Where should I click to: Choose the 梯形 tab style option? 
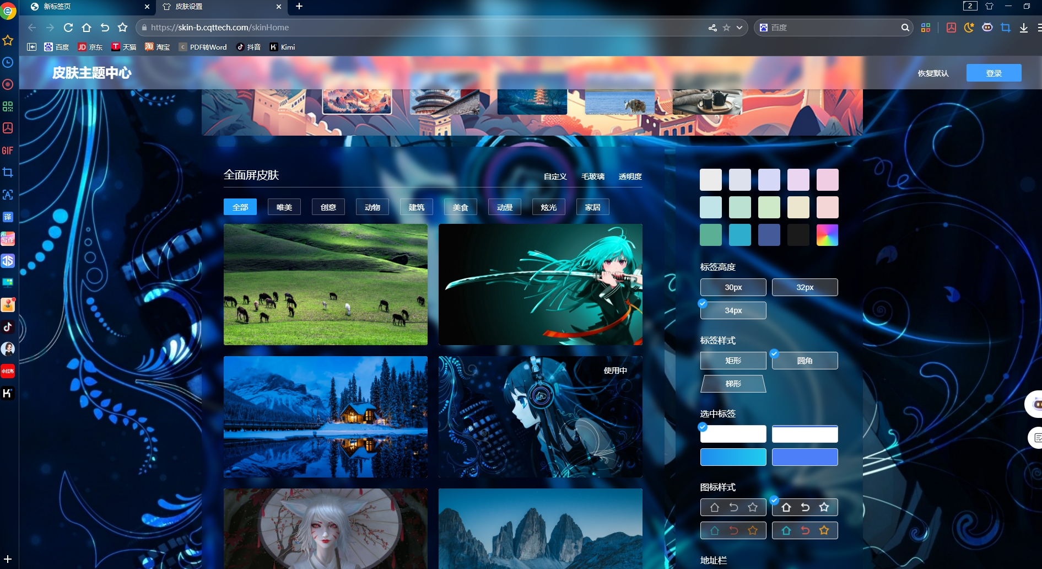pos(733,384)
